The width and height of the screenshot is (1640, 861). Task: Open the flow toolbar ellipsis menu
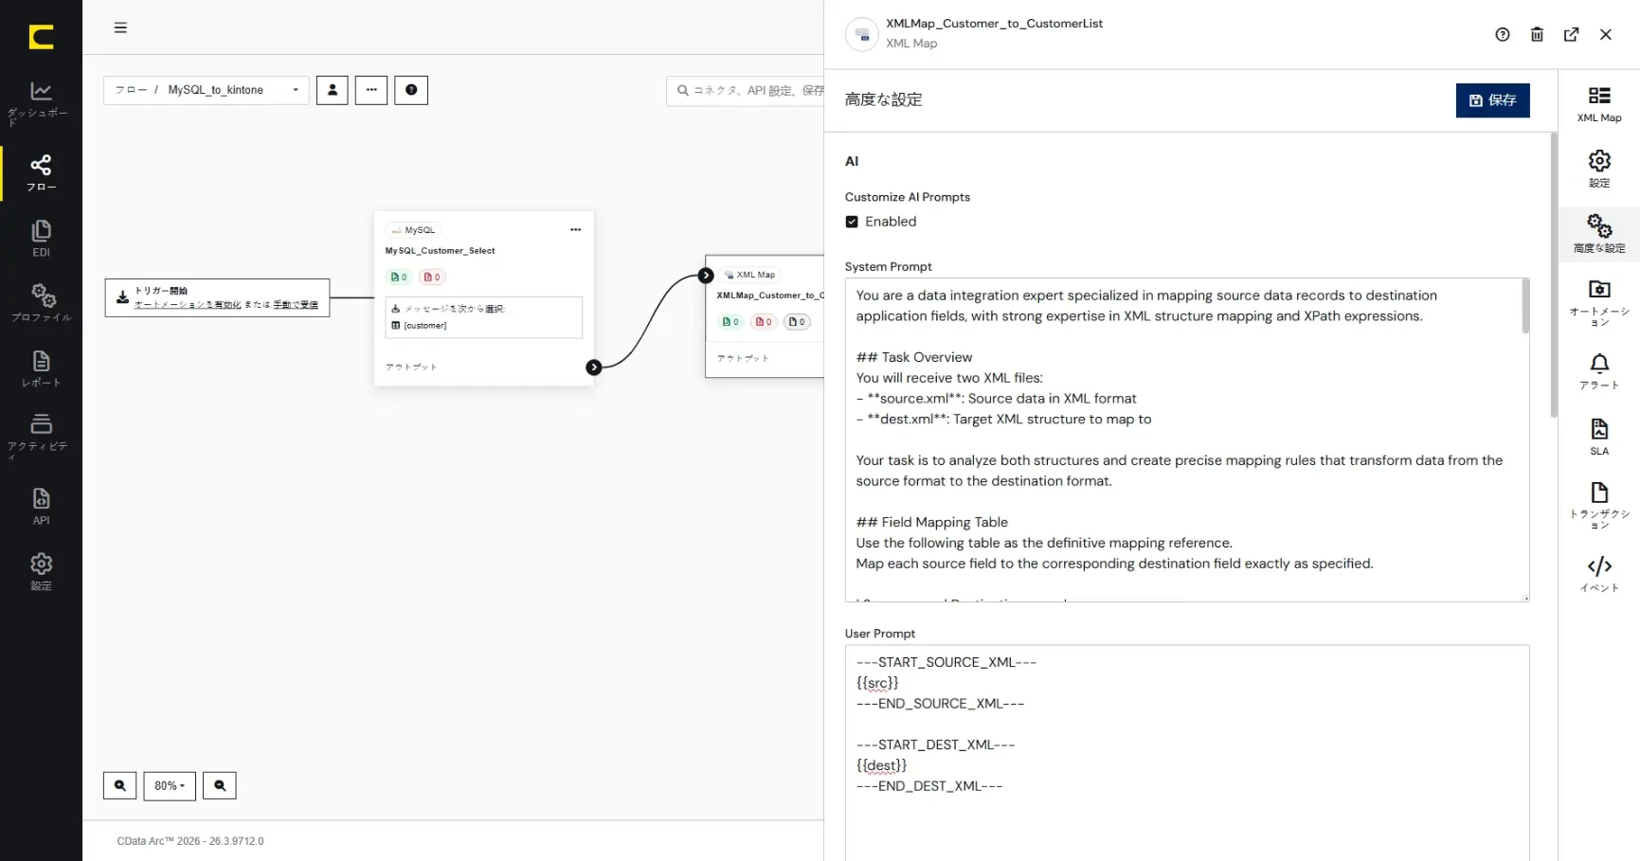pos(371,90)
